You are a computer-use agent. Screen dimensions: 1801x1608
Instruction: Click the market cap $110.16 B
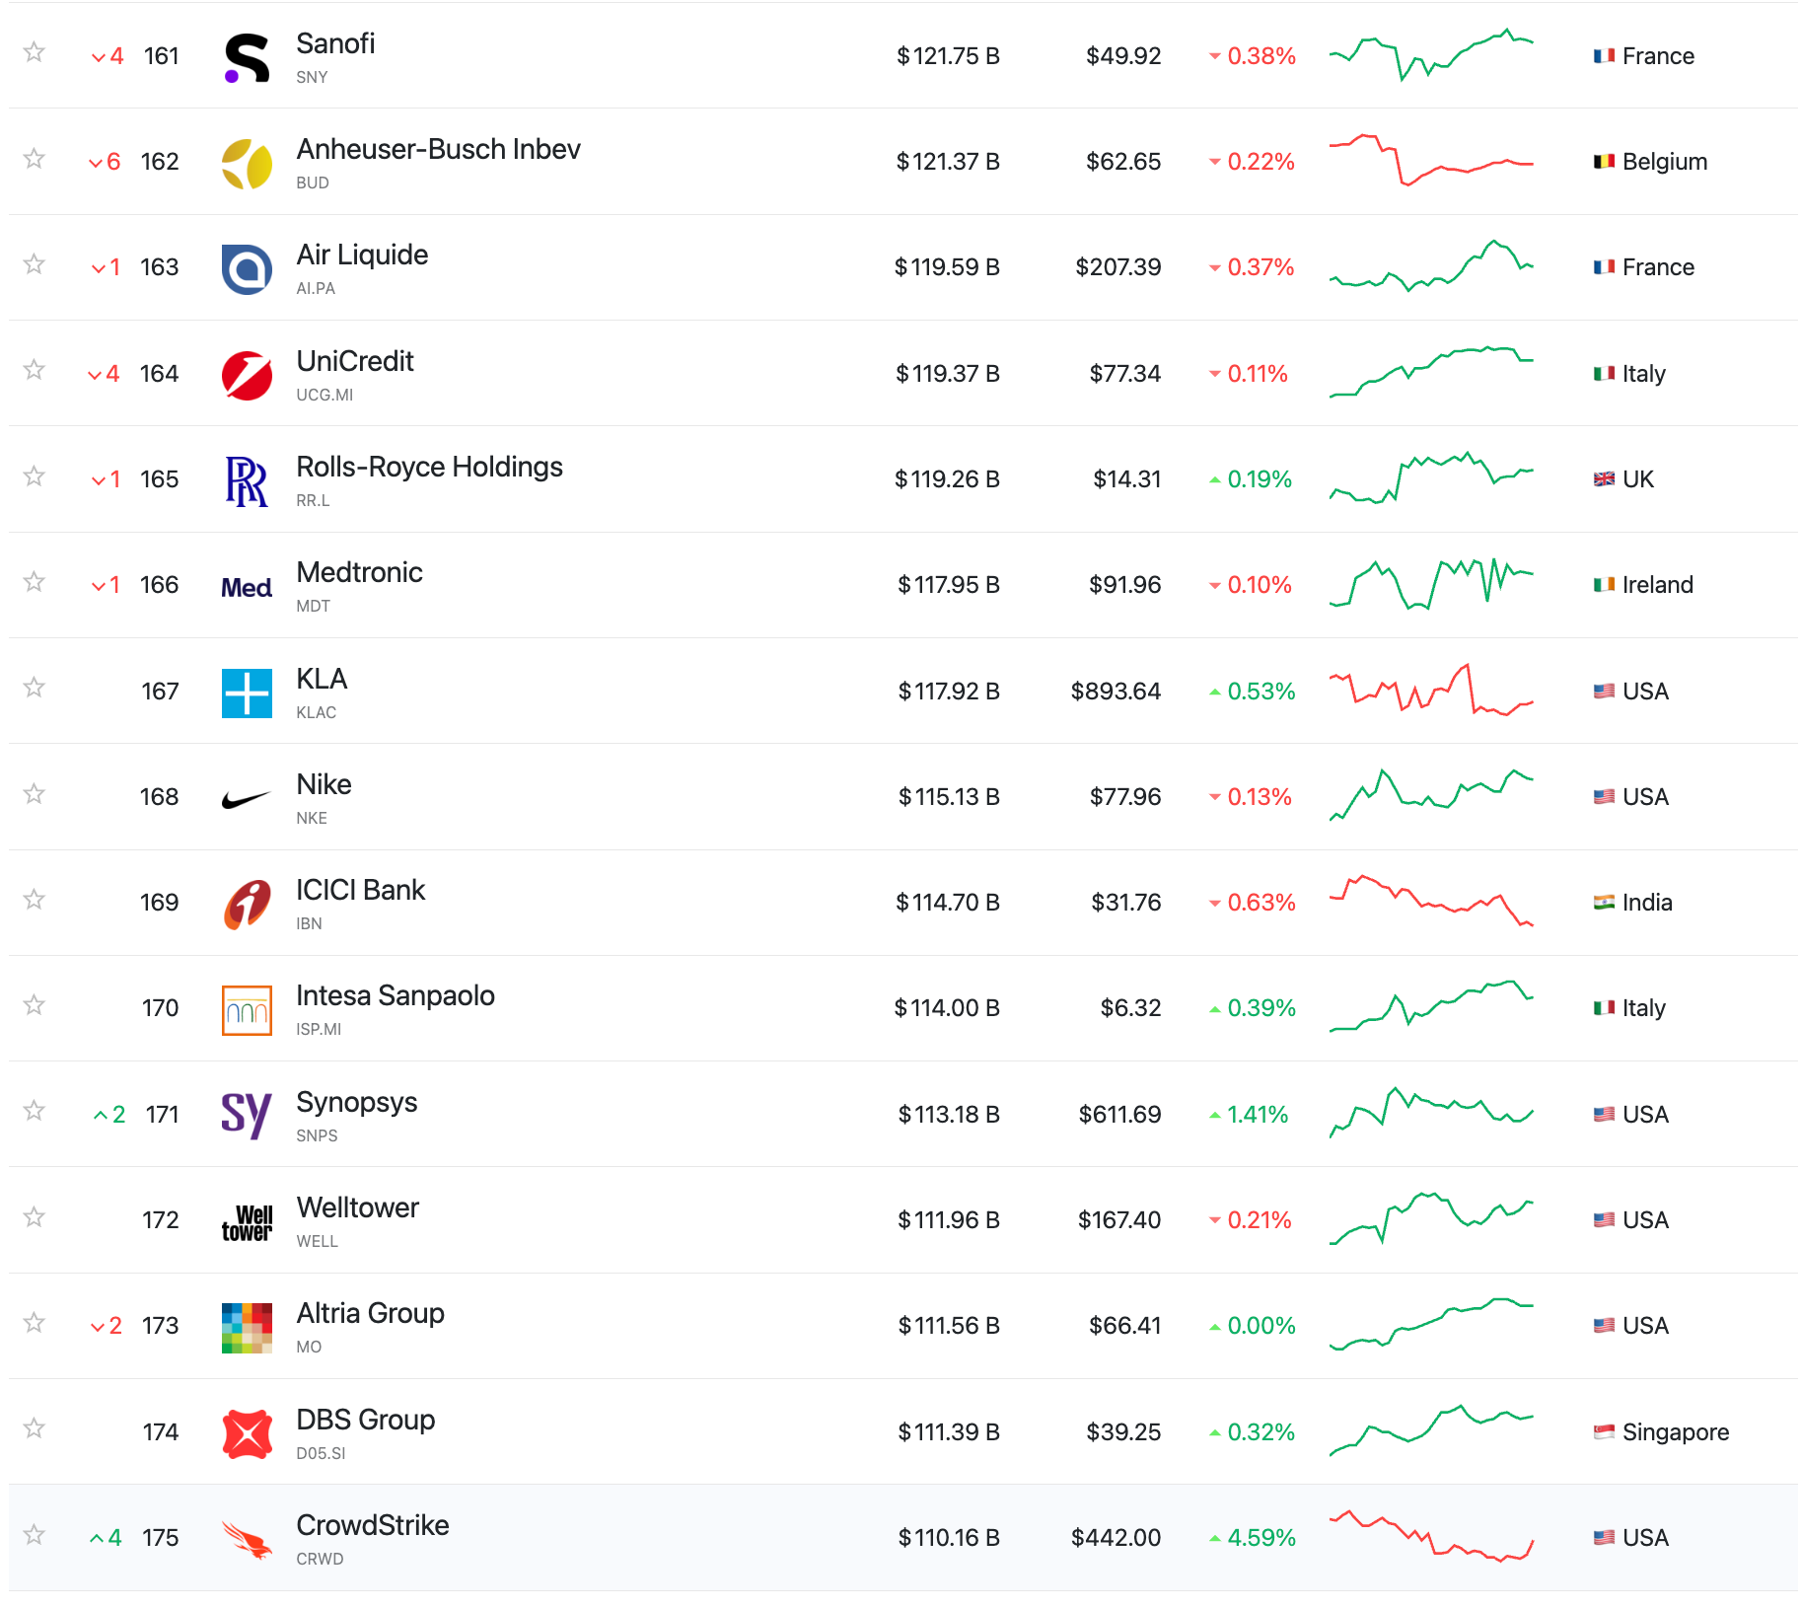pyautogui.click(x=949, y=1538)
